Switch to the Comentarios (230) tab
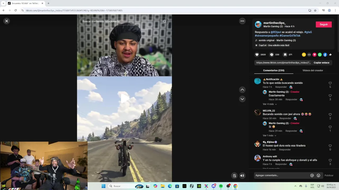This screenshot has width=339, height=190. [274, 70]
